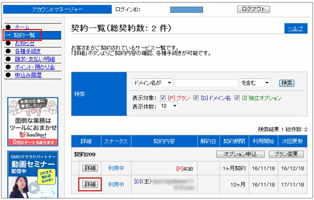Click the play icon on seminar banner
Screen dimensions: 314x200
(34, 188)
